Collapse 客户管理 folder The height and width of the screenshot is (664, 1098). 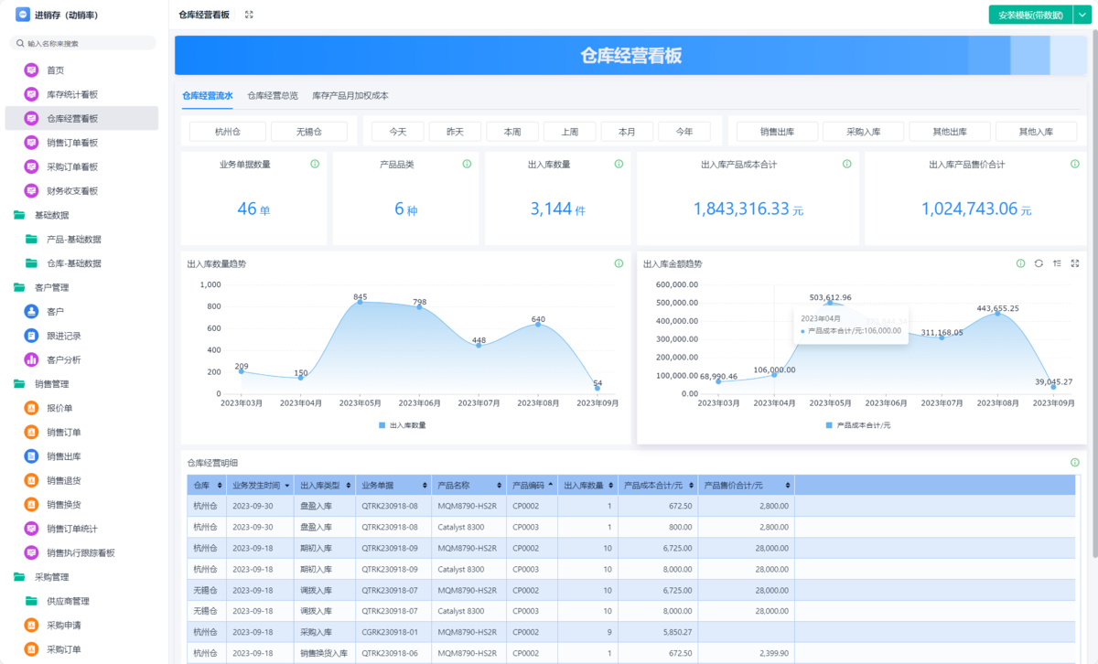click(x=19, y=287)
